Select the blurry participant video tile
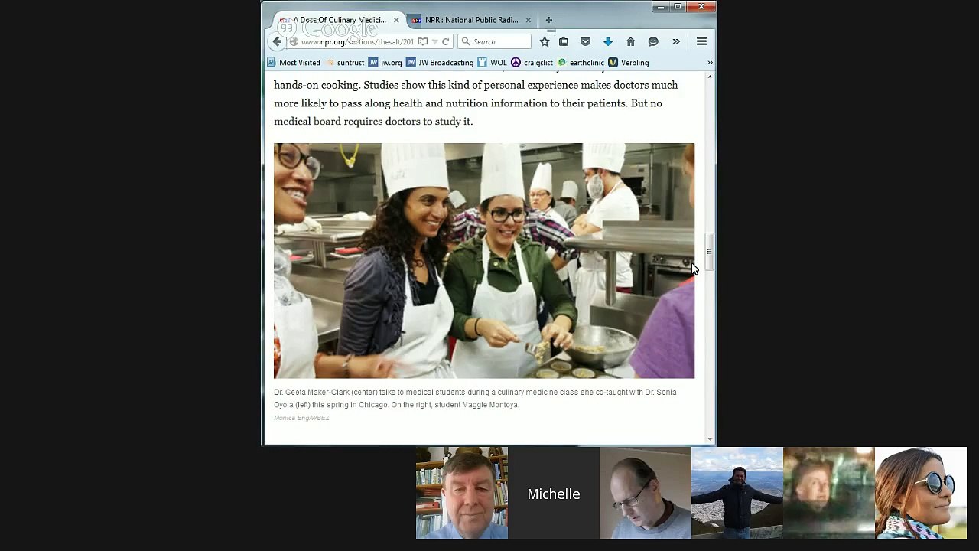Viewport: 979px width, 551px height. point(829,493)
